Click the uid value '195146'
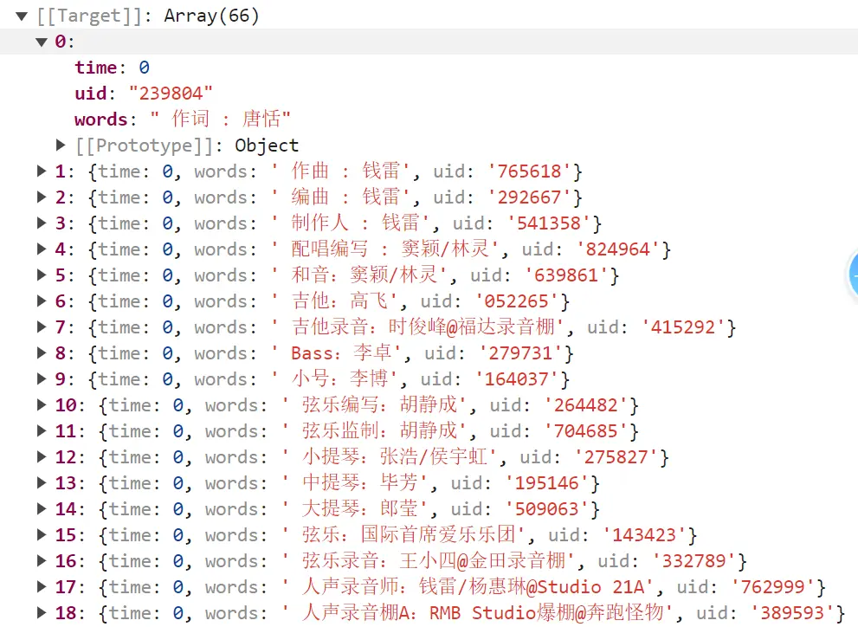Image resolution: width=858 pixels, height=627 pixels. tap(547, 483)
